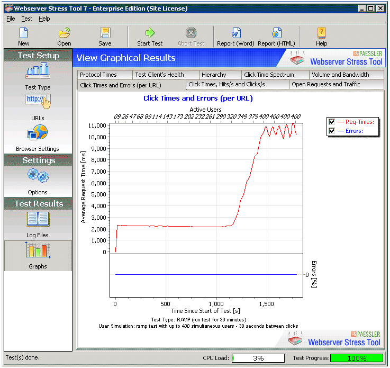Click the red Req-Times curve plot area
390x368 pixels.
(206, 189)
